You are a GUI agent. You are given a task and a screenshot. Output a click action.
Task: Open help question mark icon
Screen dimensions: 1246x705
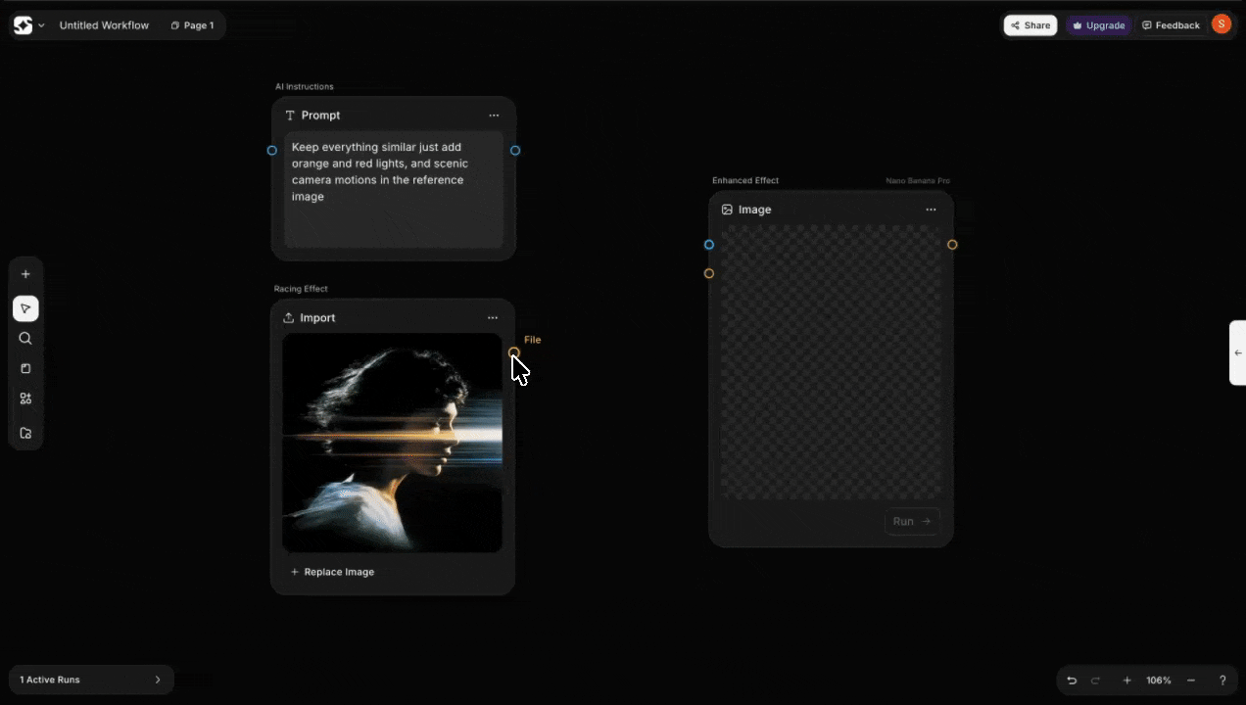(x=1222, y=681)
